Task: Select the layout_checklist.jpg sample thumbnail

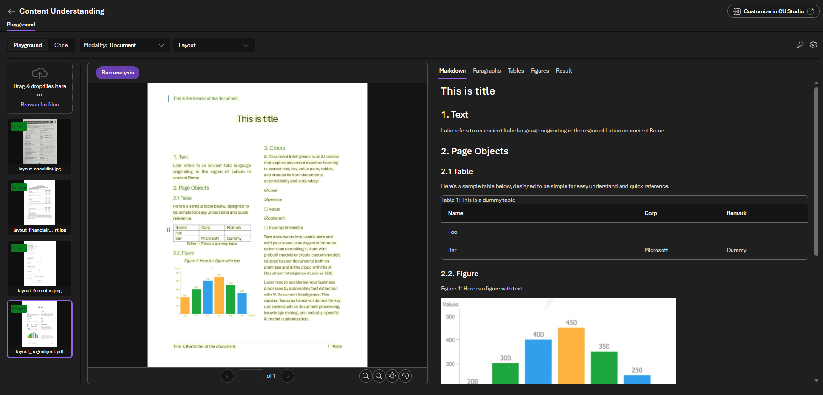Action: [x=40, y=146]
